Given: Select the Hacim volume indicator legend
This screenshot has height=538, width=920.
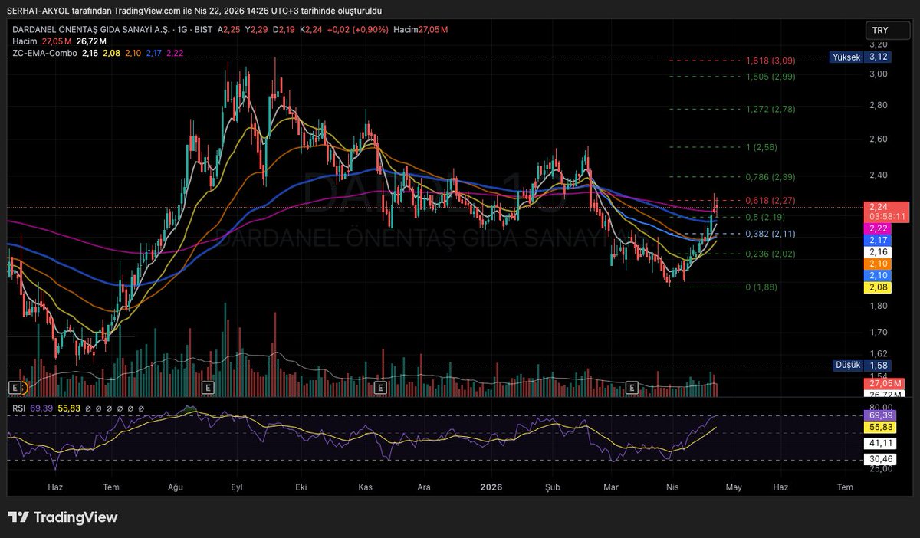Looking at the screenshot, I should [x=25, y=41].
